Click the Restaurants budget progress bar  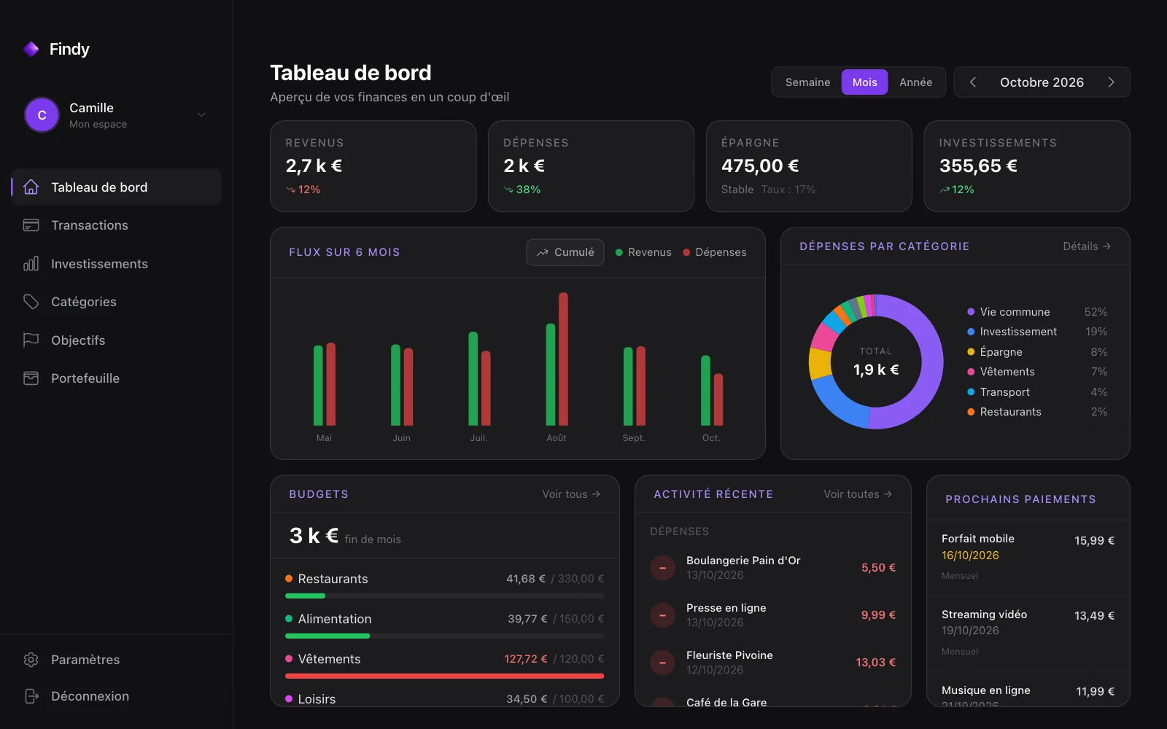(x=444, y=596)
